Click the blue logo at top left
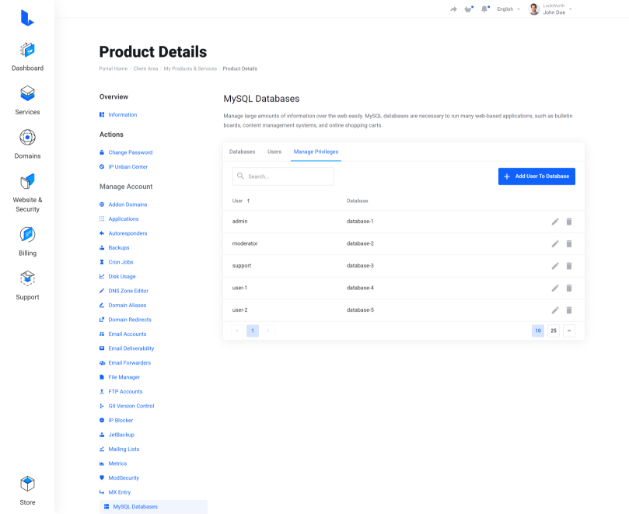 tap(27, 18)
